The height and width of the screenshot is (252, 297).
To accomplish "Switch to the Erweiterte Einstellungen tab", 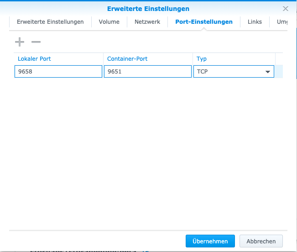I will [50, 22].
